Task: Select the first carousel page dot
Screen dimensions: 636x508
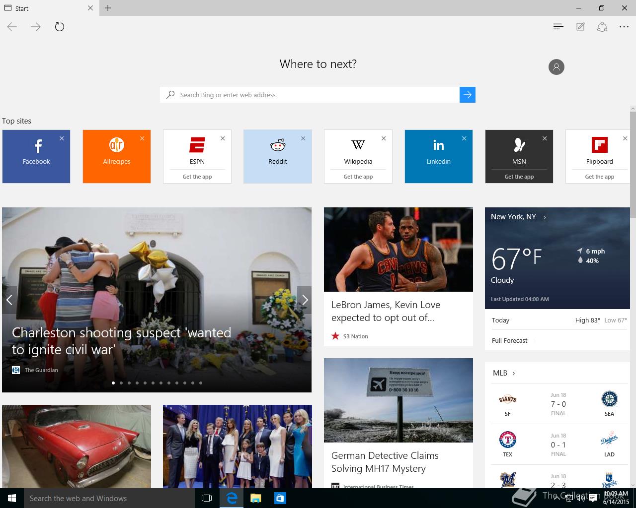Action: click(x=113, y=383)
